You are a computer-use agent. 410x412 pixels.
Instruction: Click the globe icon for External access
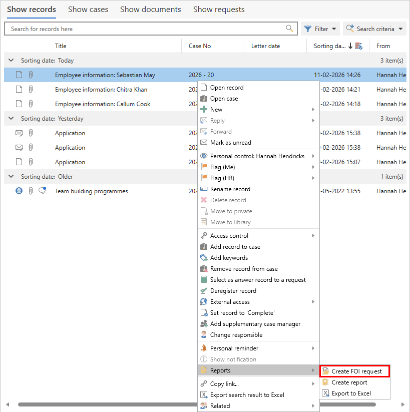204,302
